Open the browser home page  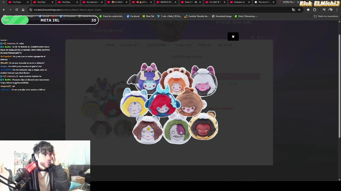click(23, 10)
